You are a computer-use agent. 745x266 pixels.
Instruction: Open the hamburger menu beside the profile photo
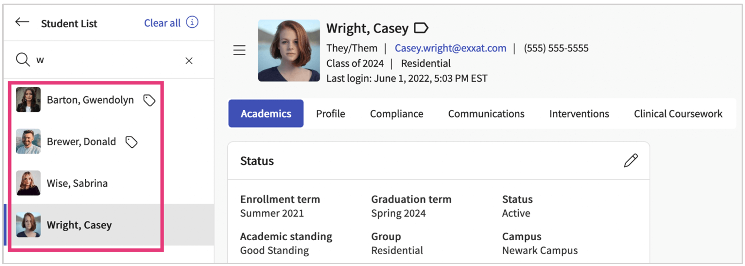[x=239, y=50]
